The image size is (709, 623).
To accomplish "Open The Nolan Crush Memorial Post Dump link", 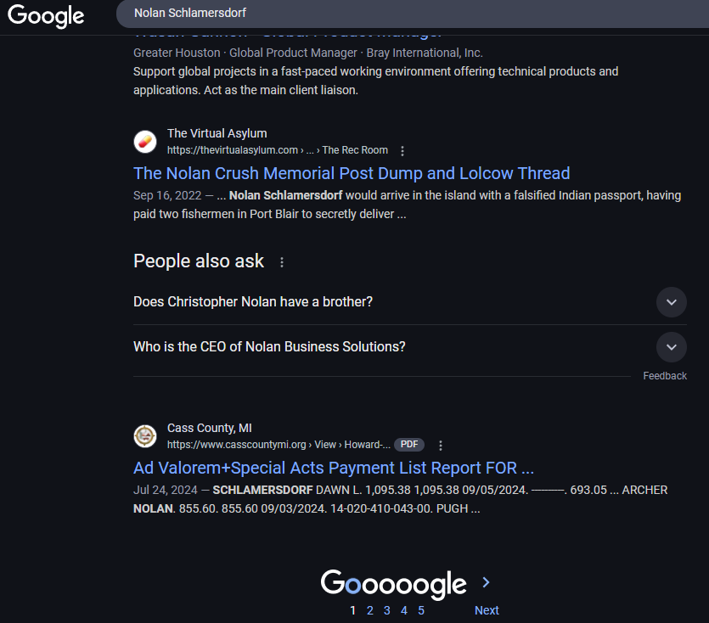I will [352, 174].
